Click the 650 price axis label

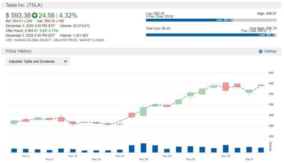click(x=271, y=73)
